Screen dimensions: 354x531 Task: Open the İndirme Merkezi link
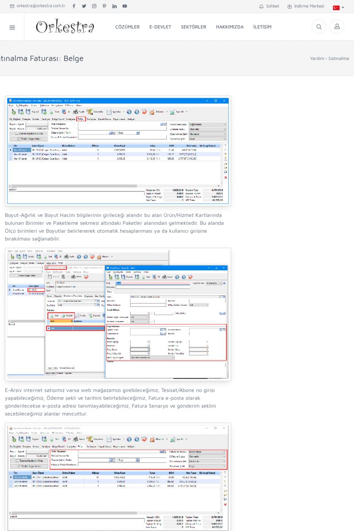pyautogui.click(x=306, y=6)
